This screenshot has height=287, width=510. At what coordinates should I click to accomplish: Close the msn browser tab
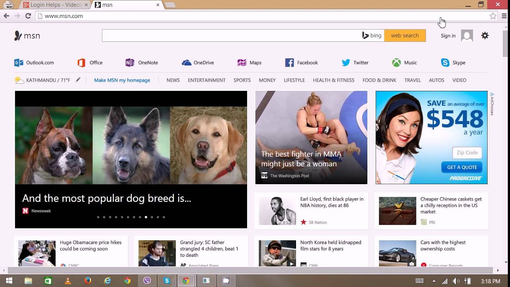click(158, 5)
